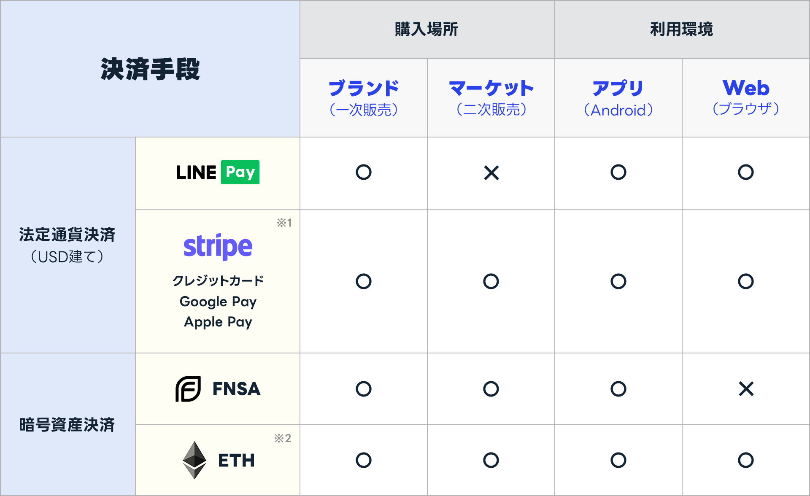The height and width of the screenshot is (496, 810).
Task: Select the アプリ (Android) column header
Action: coord(618,98)
